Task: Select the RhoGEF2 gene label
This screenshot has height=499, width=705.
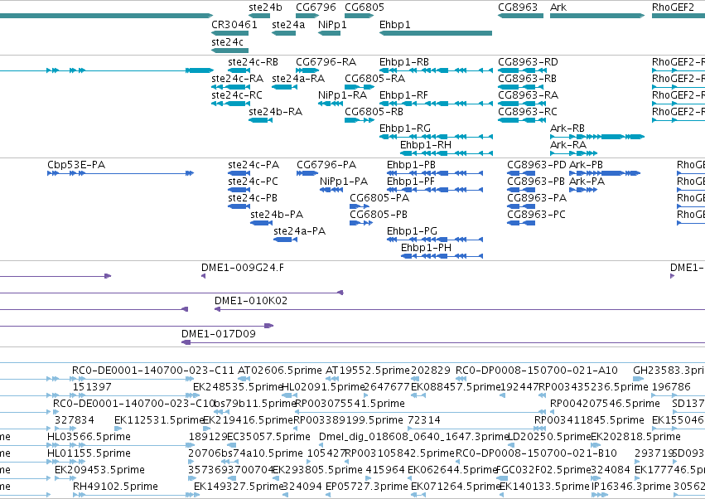Action: tap(673, 7)
